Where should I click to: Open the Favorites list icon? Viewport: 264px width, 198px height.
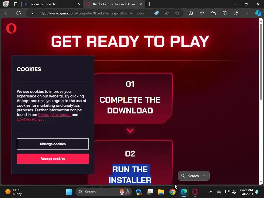pyautogui.click(x=202, y=13)
